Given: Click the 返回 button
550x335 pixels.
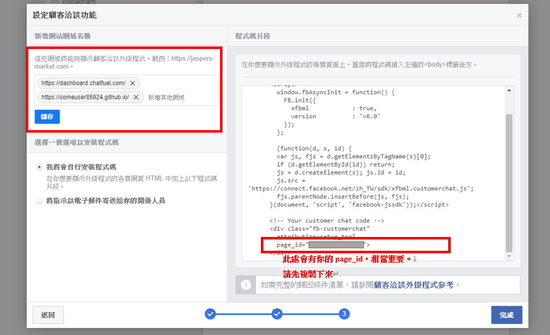Looking at the screenshot, I should (x=48, y=315).
